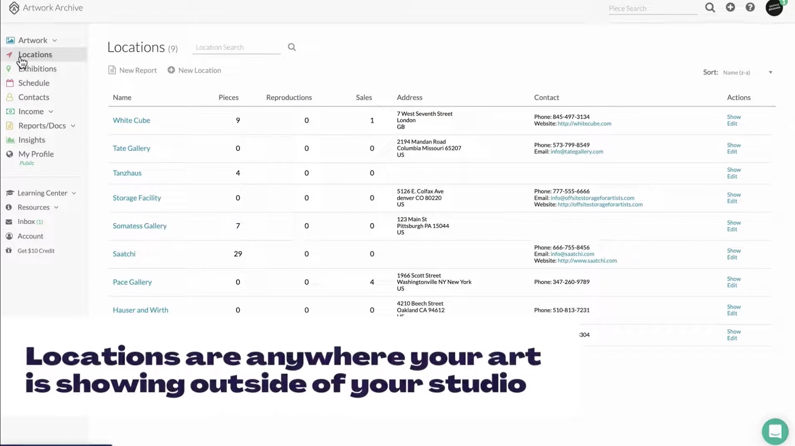Click Edit for Tanzhaus row
Image resolution: width=795 pixels, height=446 pixels.
732,177
